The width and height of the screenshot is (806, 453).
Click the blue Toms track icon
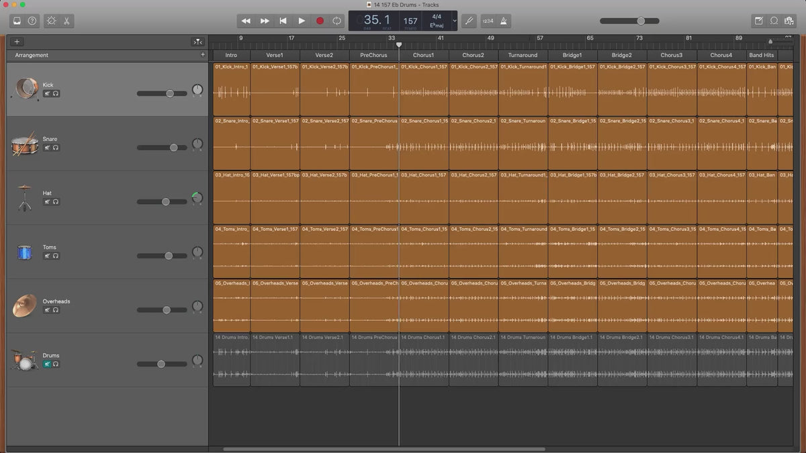coord(25,252)
